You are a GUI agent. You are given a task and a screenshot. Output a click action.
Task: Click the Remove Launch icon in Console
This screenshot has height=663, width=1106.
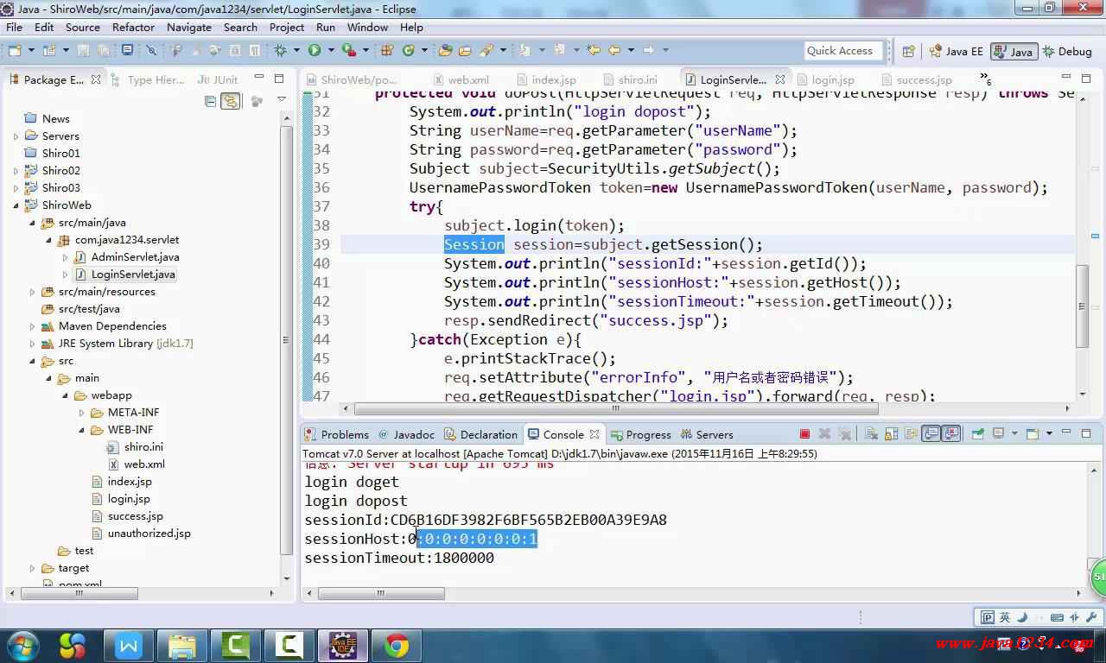click(824, 434)
